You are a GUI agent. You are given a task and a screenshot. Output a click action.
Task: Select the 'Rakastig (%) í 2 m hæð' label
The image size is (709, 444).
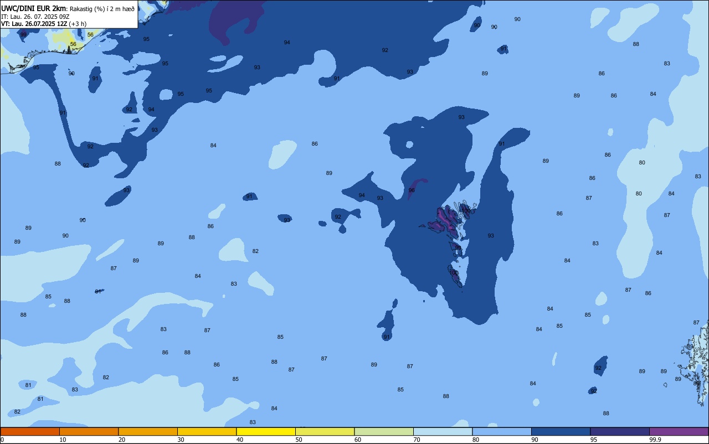pyautogui.click(x=101, y=8)
